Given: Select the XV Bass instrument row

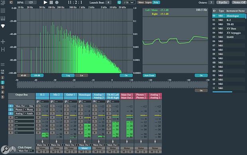Looking at the screenshot, I should coord(228,28).
